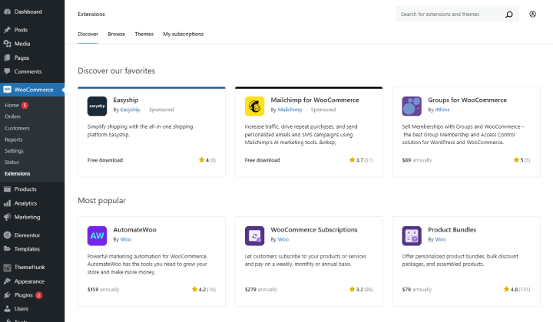Image resolution: width=553 pixels, height=322 pixels.
Task: Click the Product Bundles icon
Action: tap(412, 236)
